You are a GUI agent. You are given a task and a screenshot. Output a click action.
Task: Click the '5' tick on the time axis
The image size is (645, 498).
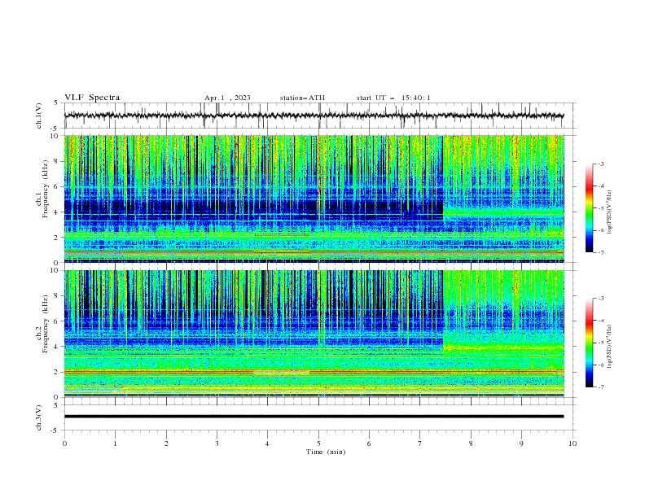pos(318,443)
